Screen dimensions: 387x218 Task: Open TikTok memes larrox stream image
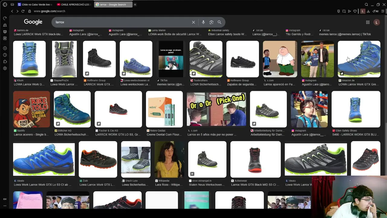171,59
